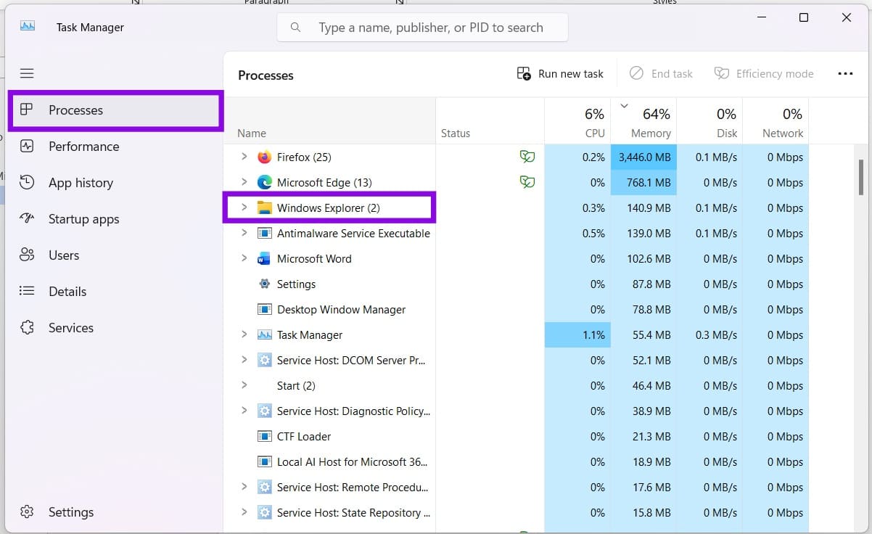Select Windows Explorer 140.9 MB memory cell
872x534 pixels.
tap(643, 208)
